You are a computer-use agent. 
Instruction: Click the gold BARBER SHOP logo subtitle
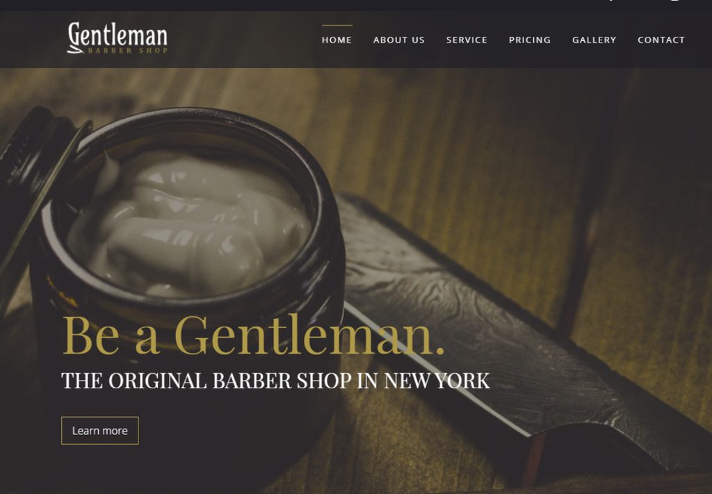(x=128, y=50)
